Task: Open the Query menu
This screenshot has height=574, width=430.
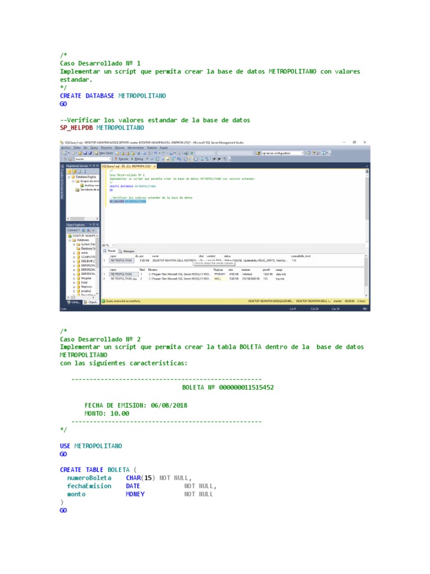Action: (94, 148)
